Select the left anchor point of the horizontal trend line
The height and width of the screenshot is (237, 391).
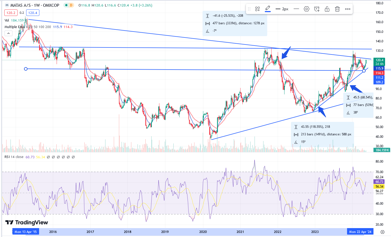tap(26, 69)
